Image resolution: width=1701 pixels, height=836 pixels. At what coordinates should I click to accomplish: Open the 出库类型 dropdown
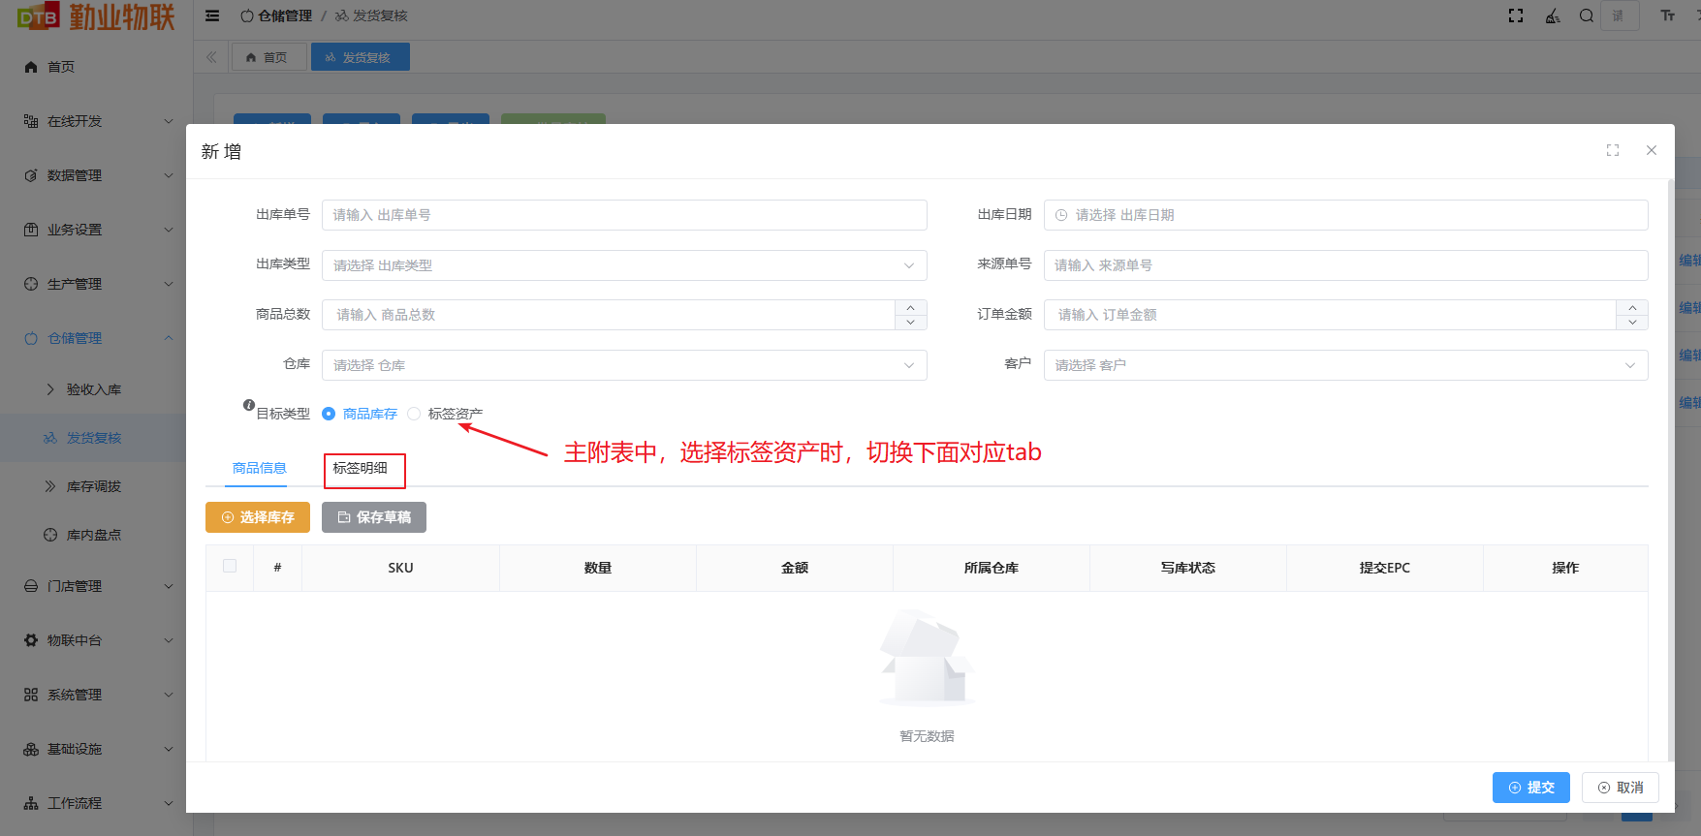click(623, 265)
